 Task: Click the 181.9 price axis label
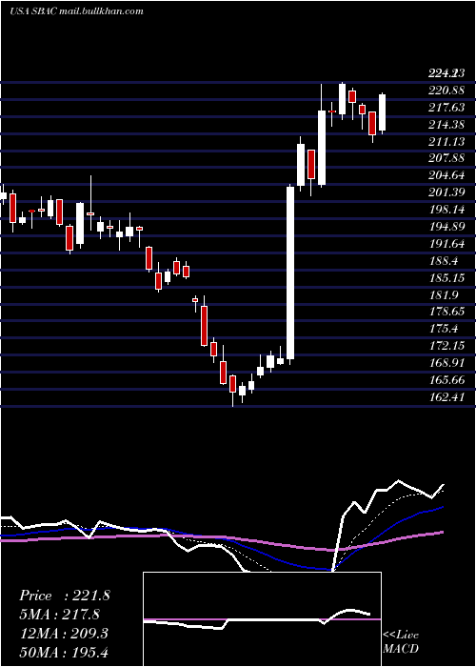[x=444, y=294]
